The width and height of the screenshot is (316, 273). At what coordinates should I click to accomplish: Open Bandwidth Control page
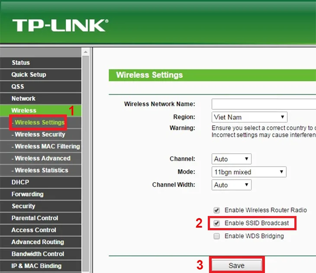(41, 254)
